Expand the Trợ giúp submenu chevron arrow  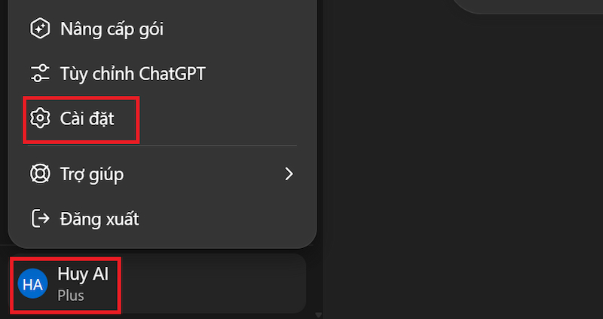(x=289, y=174)
